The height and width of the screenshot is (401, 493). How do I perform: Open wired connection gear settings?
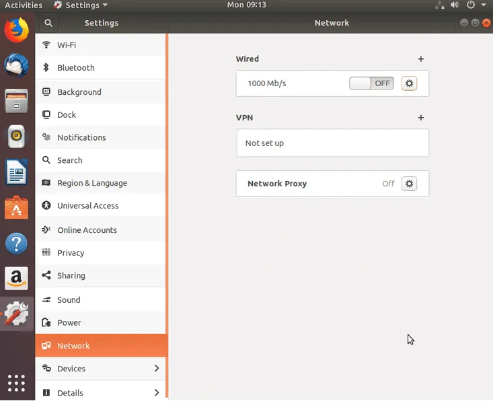pyautogui.click(x=409, y=83)
